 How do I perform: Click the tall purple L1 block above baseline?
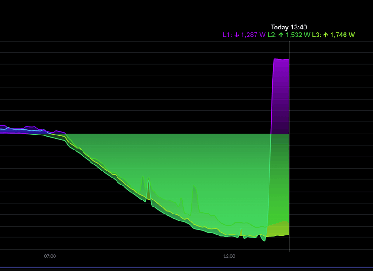(280, 96)
